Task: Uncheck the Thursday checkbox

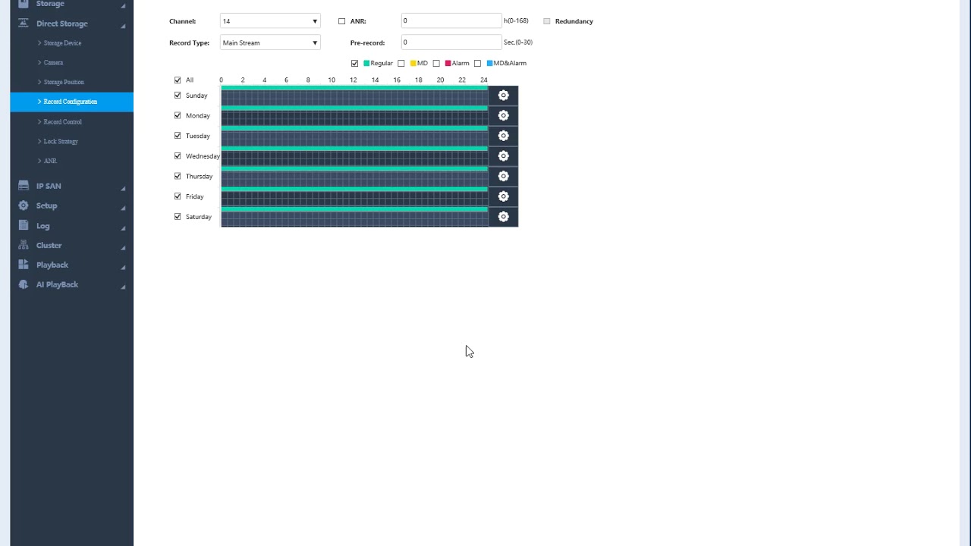Action: pos(178,176)
